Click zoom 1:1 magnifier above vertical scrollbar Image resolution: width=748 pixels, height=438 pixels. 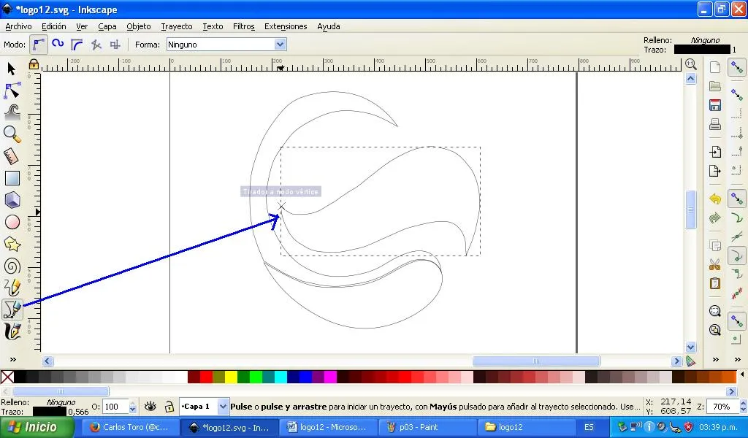point(691,64)
